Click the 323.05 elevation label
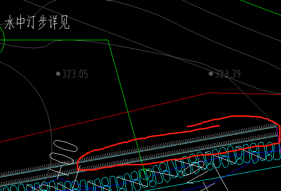Screen dimensions: 281x191 point(75,74)
